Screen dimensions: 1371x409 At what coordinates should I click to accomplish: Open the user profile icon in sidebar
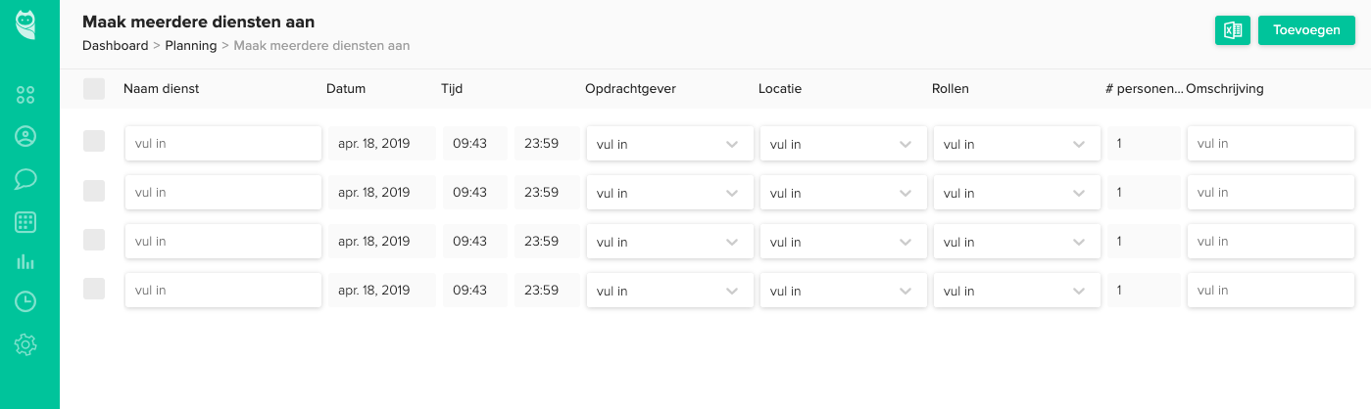pos(25,136)
